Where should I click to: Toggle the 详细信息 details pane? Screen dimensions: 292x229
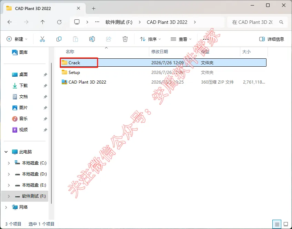272,39
